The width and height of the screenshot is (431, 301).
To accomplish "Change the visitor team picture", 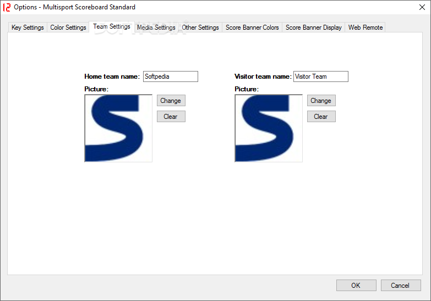I will coord(321,101).
